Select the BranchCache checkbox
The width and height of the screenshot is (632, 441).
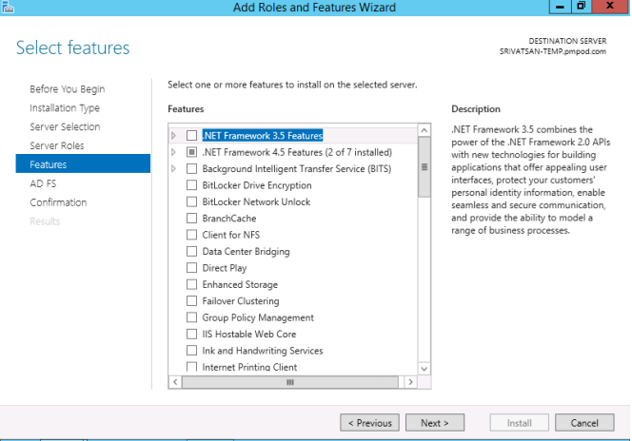coord(192,218)
